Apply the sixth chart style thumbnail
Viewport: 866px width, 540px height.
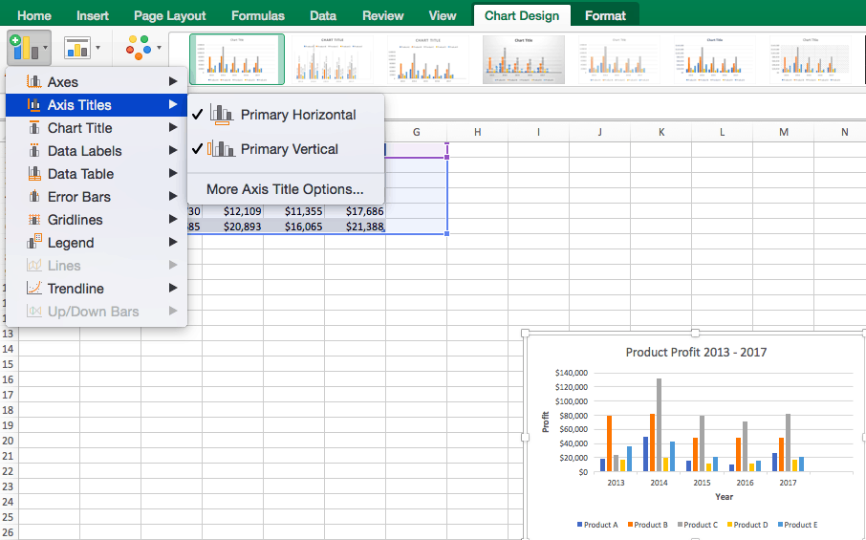click(715, 59)
